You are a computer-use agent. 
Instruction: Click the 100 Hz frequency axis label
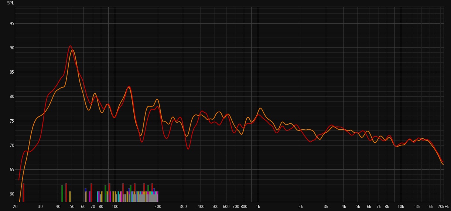pyautogui.click(x=115, y=207)
